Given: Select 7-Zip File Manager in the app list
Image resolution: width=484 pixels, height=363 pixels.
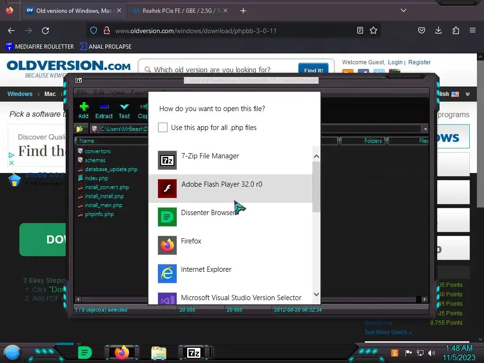Looking at the screenshot, I should pyautogui.click(x=230, y=160).
